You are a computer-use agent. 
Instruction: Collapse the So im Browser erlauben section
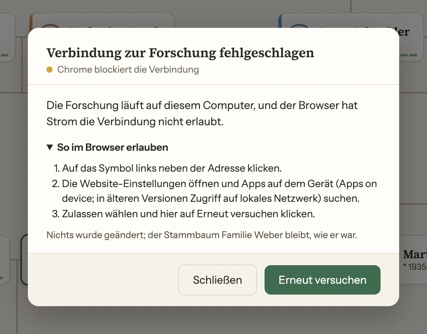point(107,147)
